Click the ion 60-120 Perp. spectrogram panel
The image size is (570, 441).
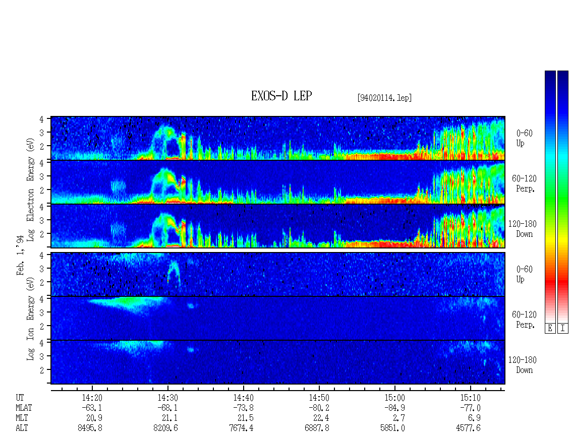click(278, 318)
